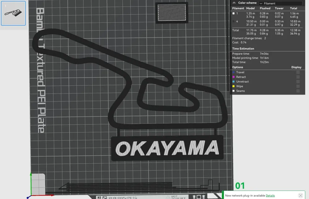
Task: Select plate 1 thumbnail in the plate list
Action: (x=13, y=13)
